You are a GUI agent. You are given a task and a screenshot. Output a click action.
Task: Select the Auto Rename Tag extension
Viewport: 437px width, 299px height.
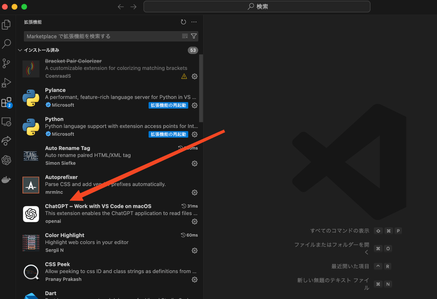click(x=108, y=156)
